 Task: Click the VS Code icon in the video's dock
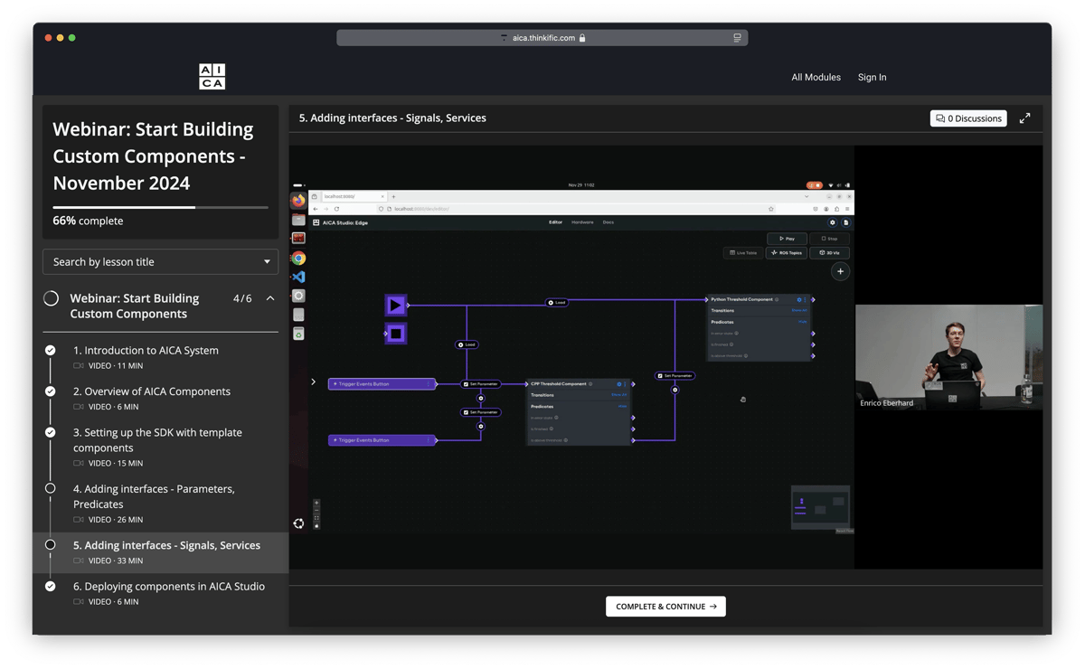tap(298, 277)
